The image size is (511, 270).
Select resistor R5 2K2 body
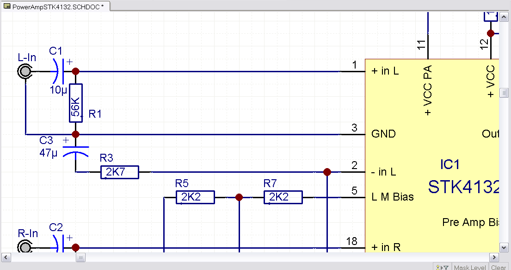[195, 197]
